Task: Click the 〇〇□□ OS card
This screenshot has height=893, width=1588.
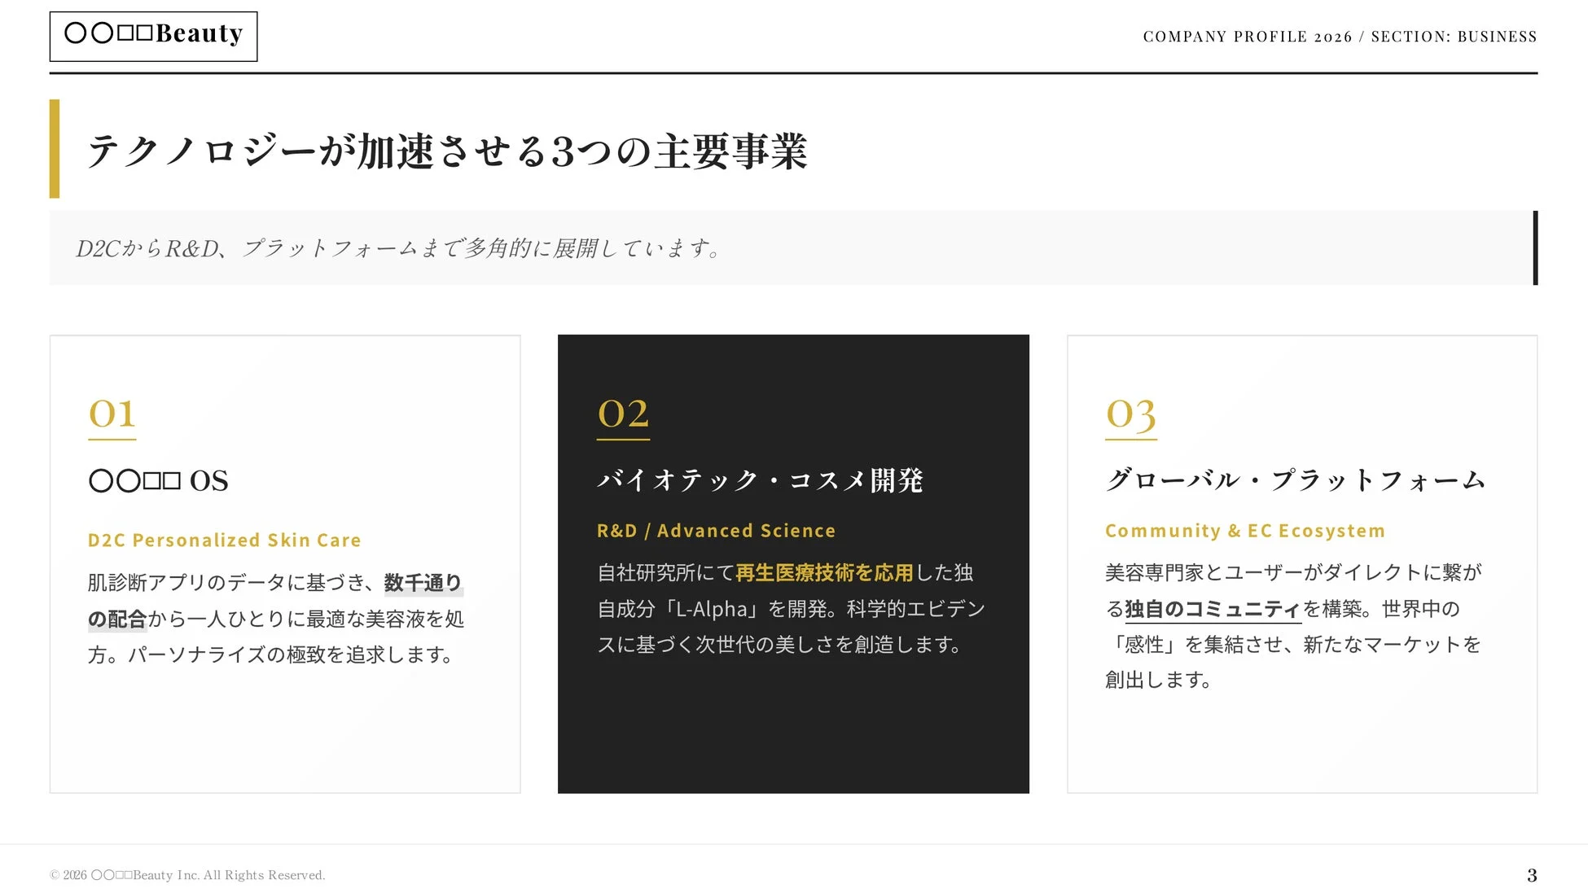Action: point(284,562)
